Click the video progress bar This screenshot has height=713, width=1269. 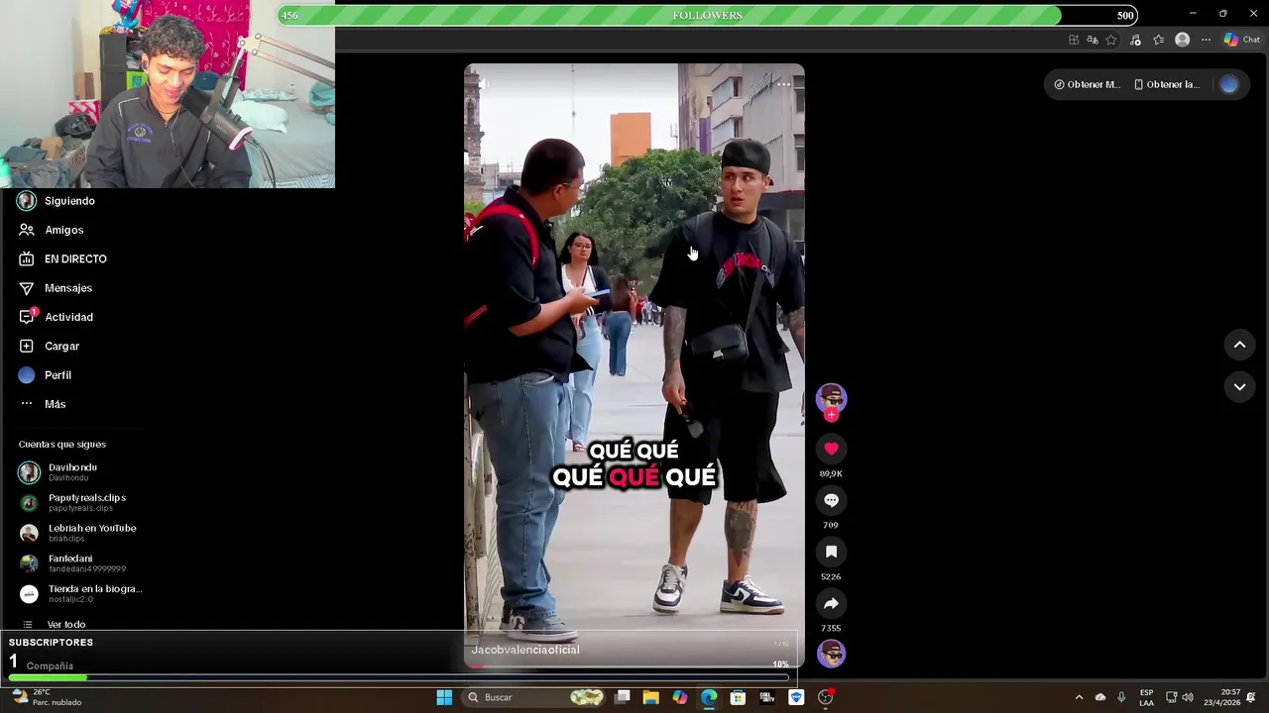(x=634, y=666)
